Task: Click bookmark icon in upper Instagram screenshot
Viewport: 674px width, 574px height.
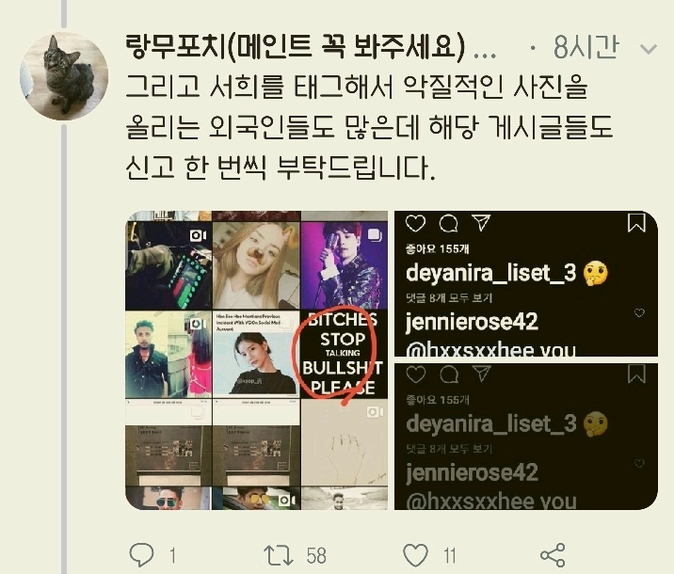Action: 636,223
